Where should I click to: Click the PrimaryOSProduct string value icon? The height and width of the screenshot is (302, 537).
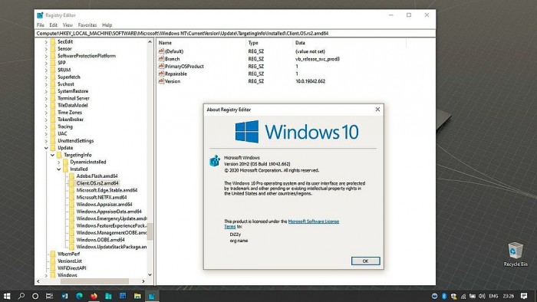(161, 67)
